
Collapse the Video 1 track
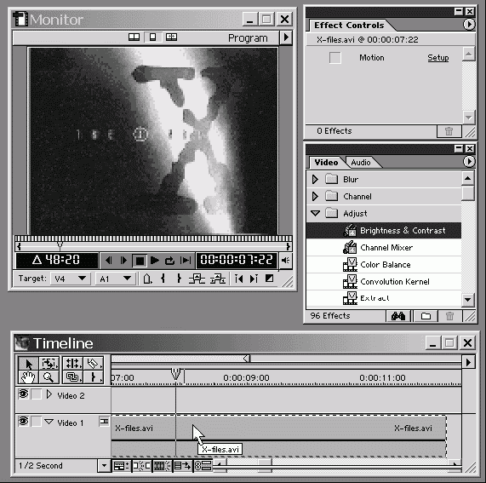[x=49, y=422]
